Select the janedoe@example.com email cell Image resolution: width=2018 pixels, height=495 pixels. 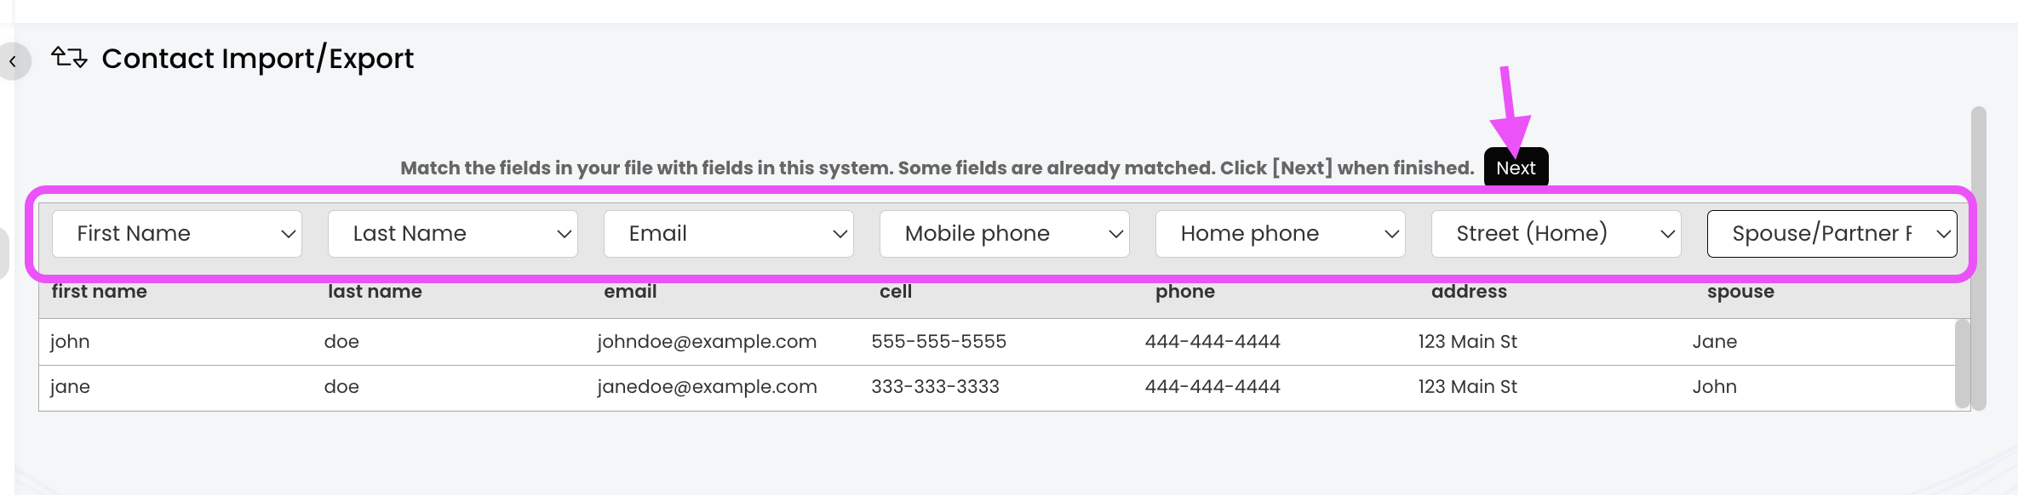pyautogui.click(x=707, y=387)
